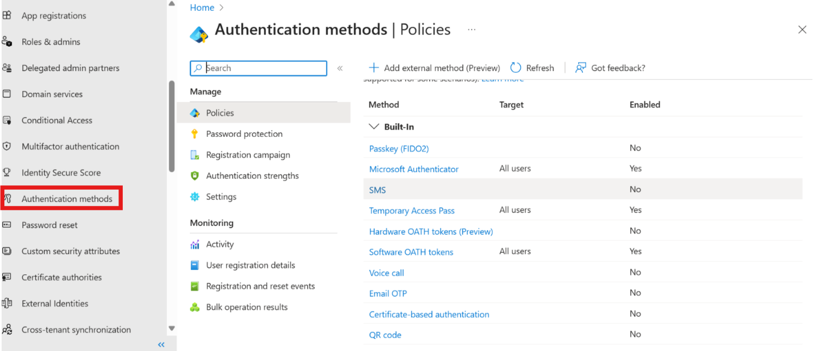Click the Password protection key icon
This screenshot has width=814, height=351.
(195, 134)
